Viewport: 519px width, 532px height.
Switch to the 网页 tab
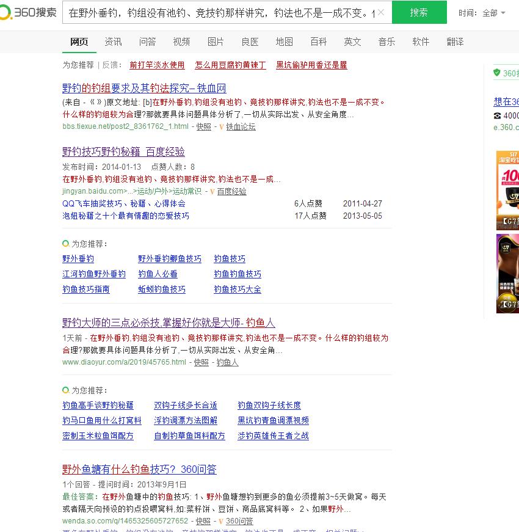coord(79,42)
